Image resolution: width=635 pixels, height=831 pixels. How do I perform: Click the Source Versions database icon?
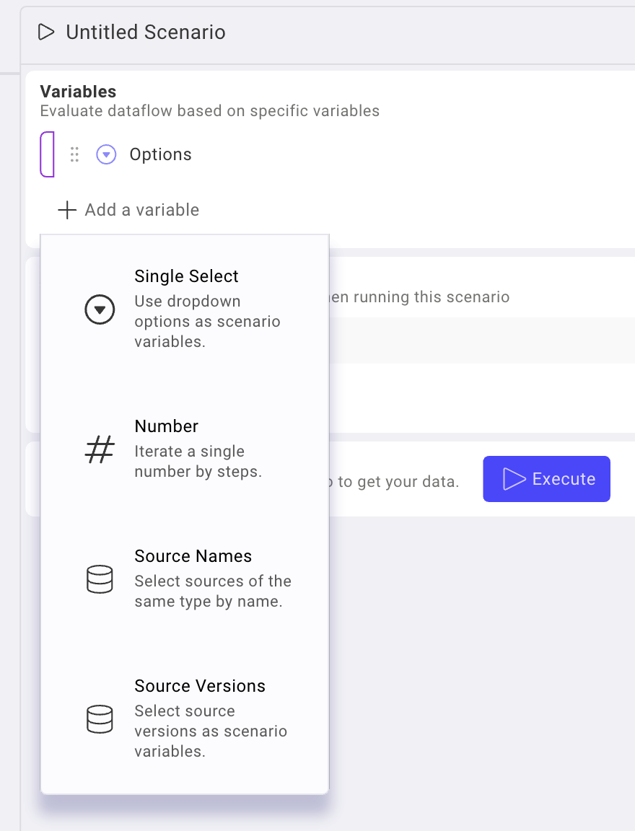(100, 719)
